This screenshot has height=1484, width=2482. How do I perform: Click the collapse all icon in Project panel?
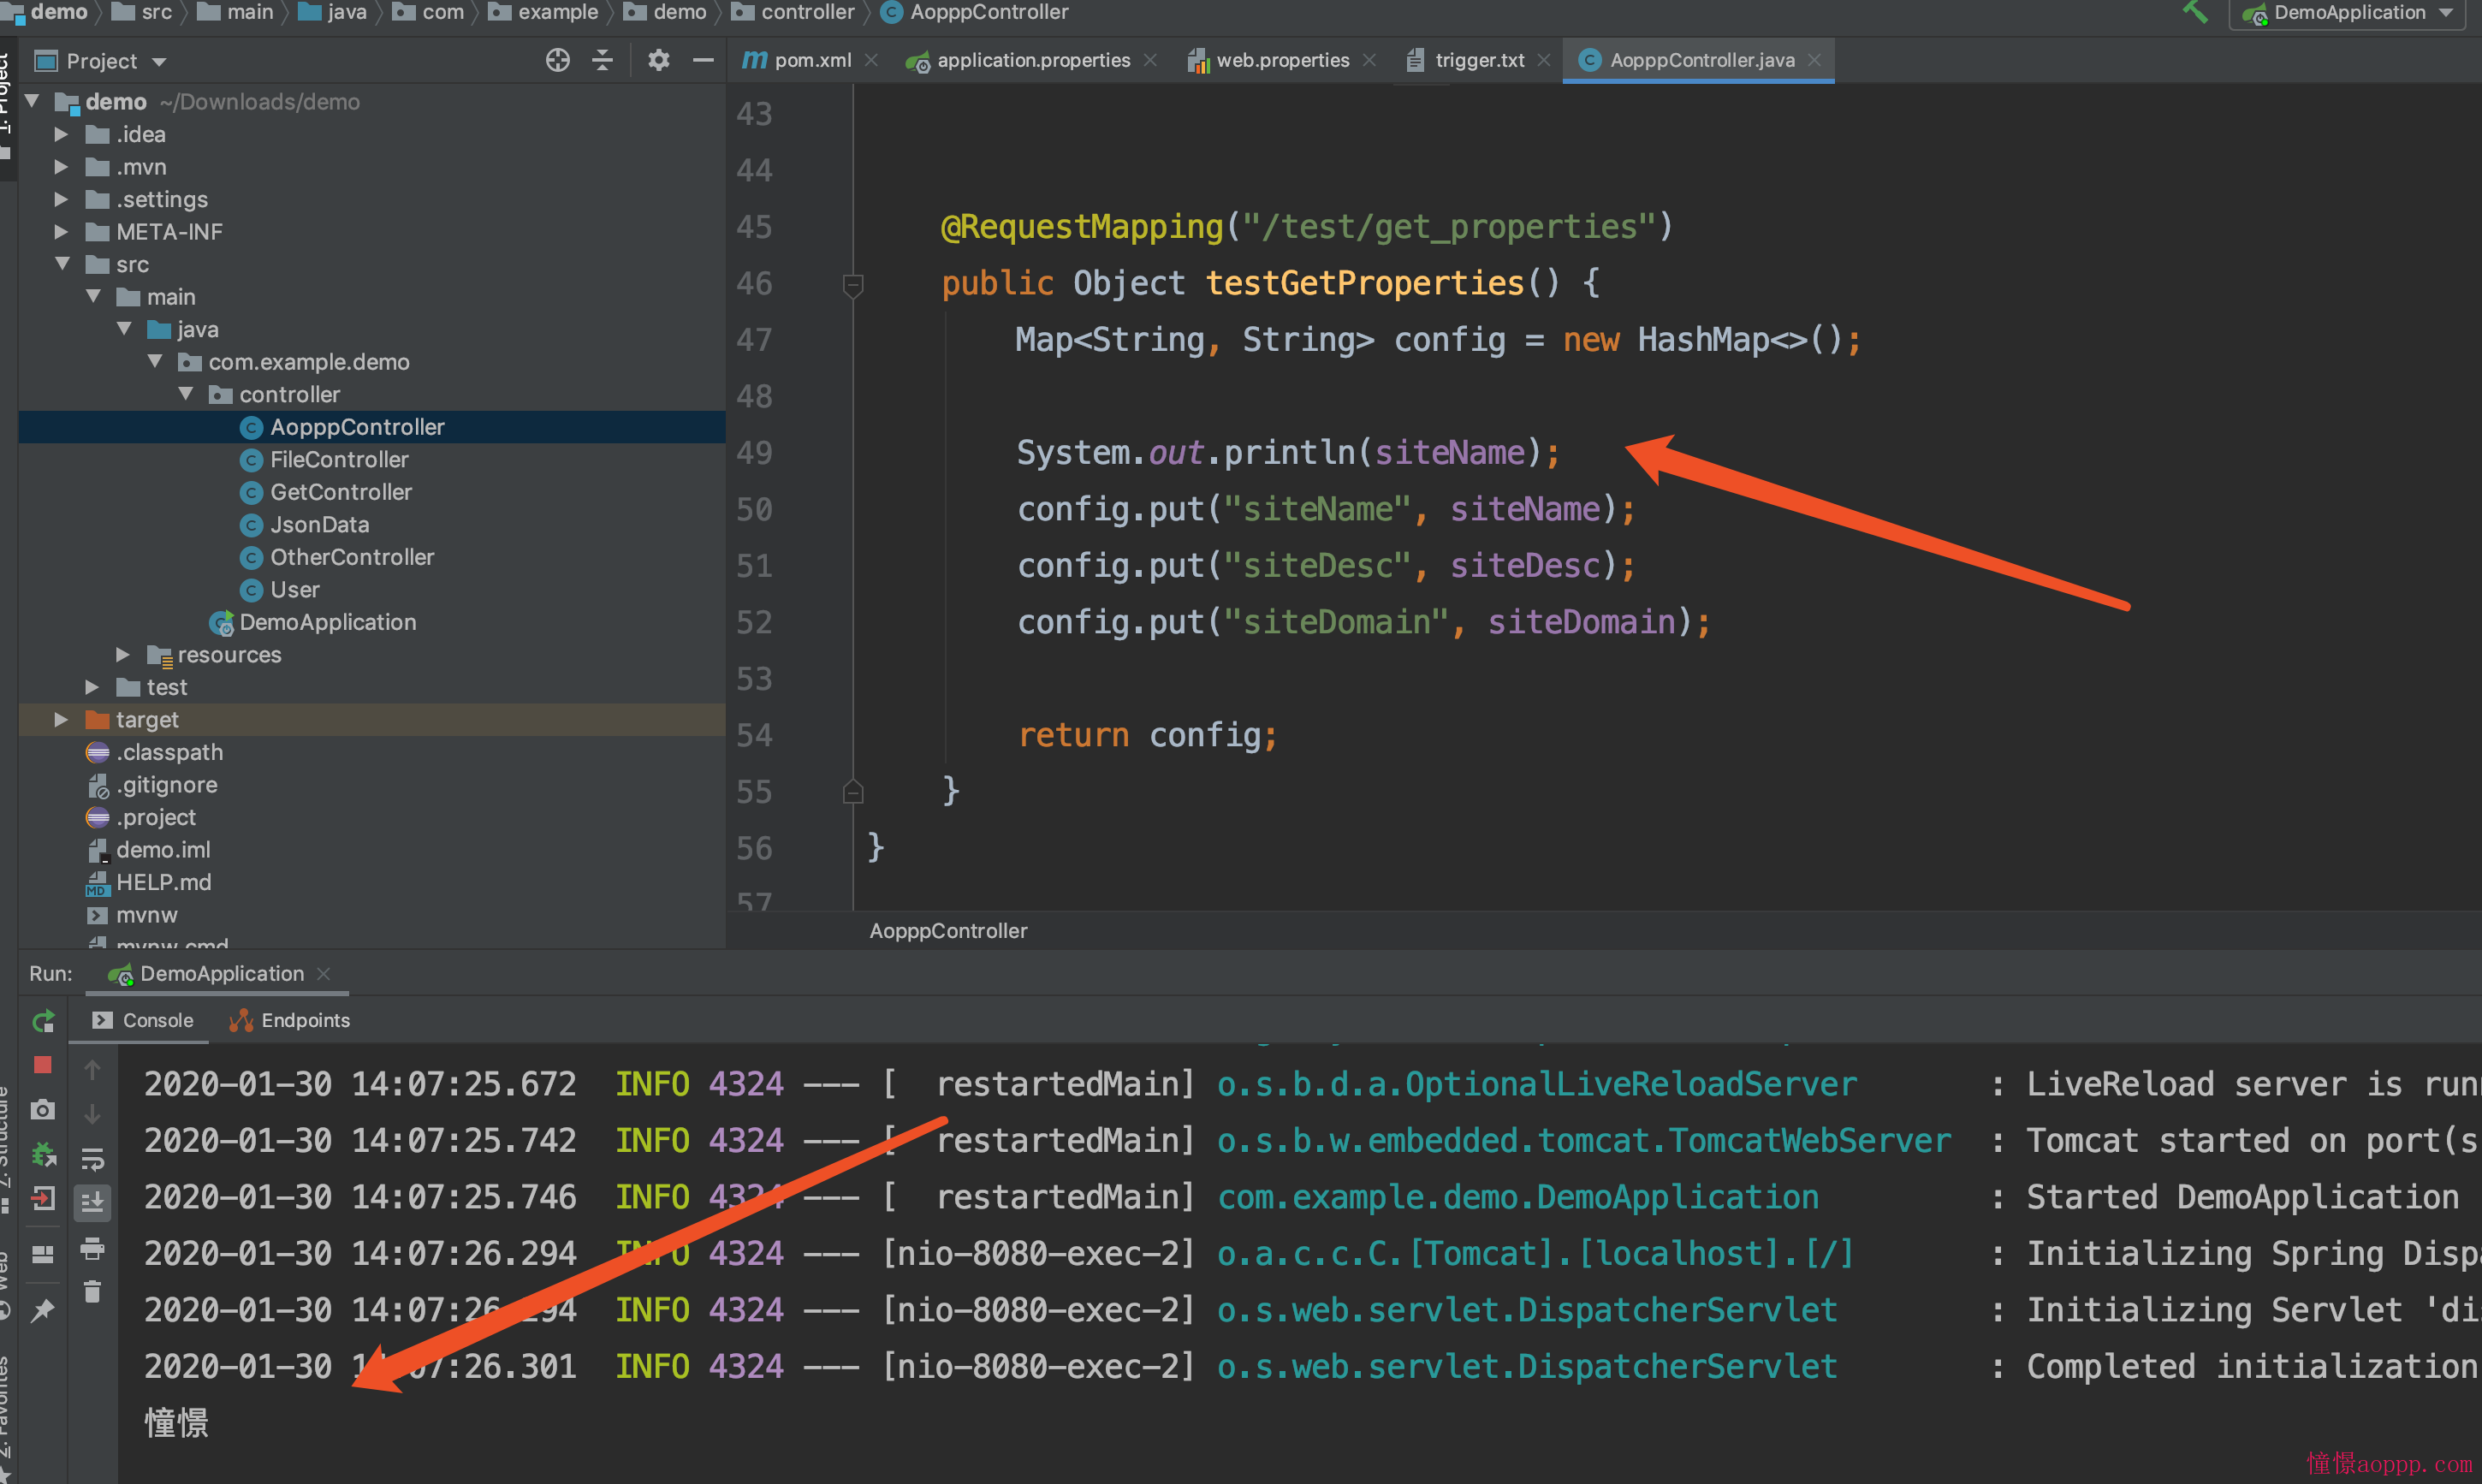pos(602,61)
